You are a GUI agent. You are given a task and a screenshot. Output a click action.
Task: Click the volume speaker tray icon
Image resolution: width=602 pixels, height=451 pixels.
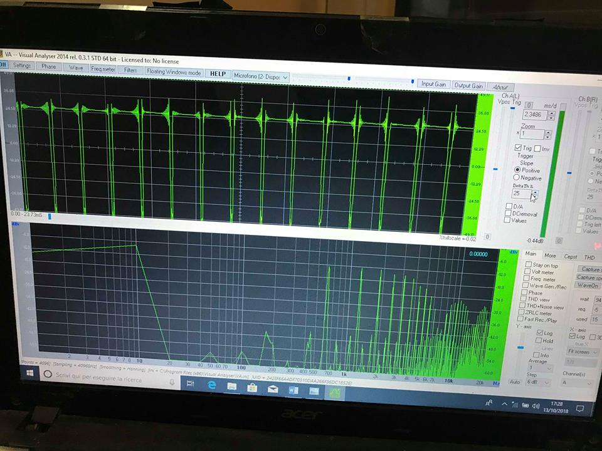coord(536,406)
